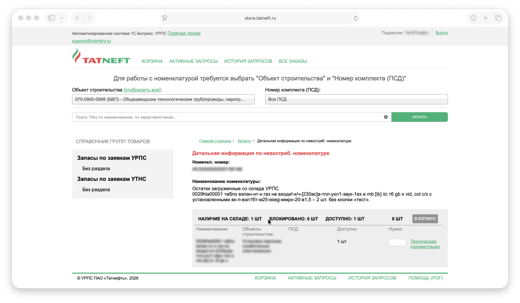The height and width of the screenshot is (303, 520).
Task: Click the НАЛИЧИЕ НА СКЛАДЕ: 1 ШТ text
Action: pos(230,219)
